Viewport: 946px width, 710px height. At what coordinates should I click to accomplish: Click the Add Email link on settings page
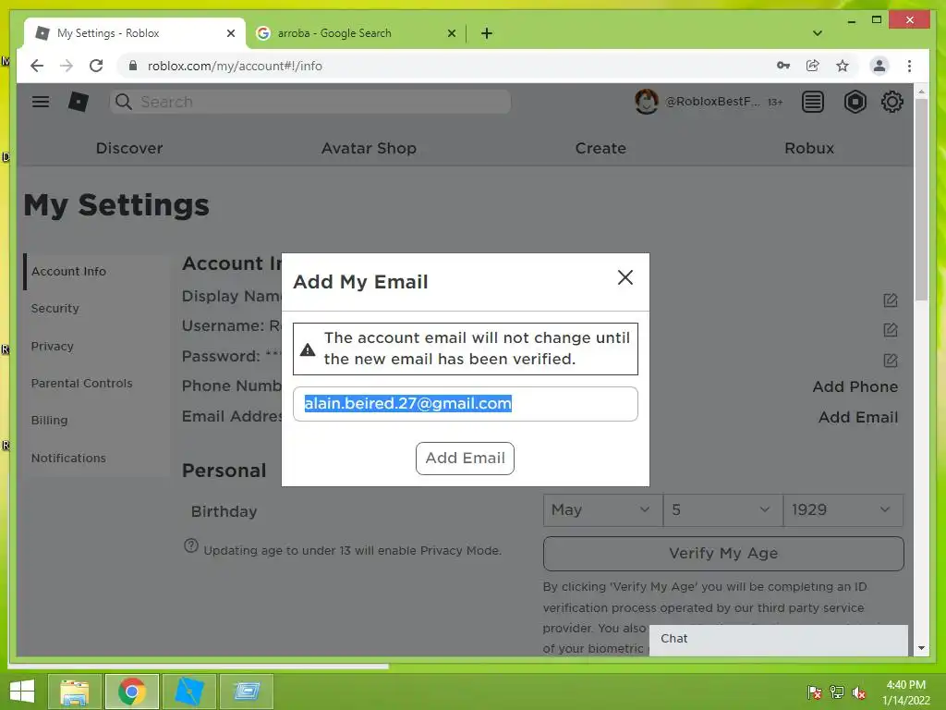click(858, 417)
